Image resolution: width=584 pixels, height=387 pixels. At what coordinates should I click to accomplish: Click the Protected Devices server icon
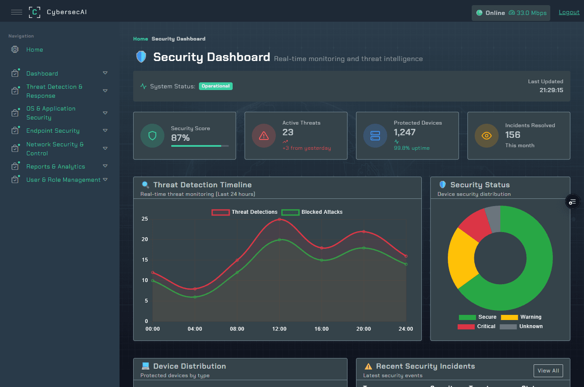click(375, 136)
